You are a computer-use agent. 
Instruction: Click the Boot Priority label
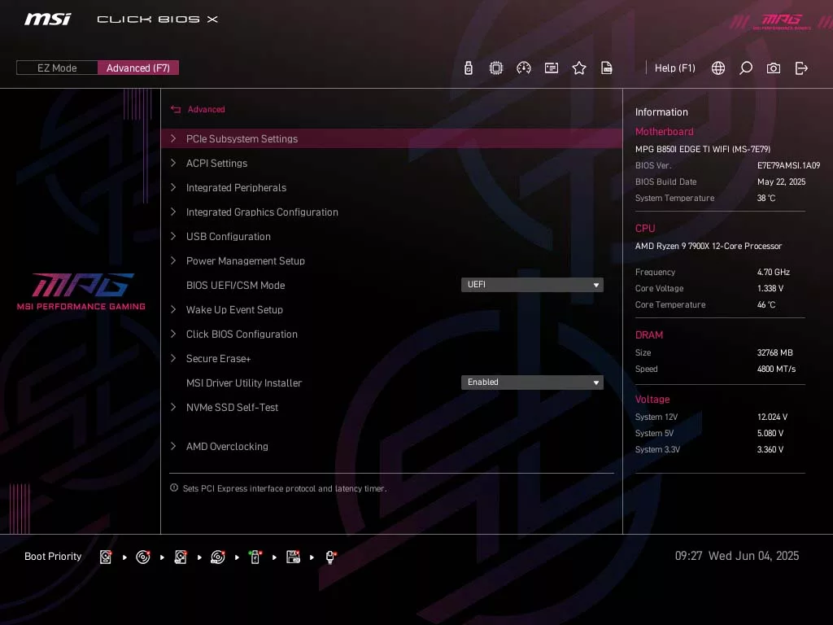click(x=53, y=557)
